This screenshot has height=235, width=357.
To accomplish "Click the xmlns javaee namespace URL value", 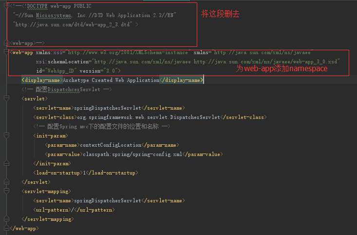I will (x=263, y=53).
